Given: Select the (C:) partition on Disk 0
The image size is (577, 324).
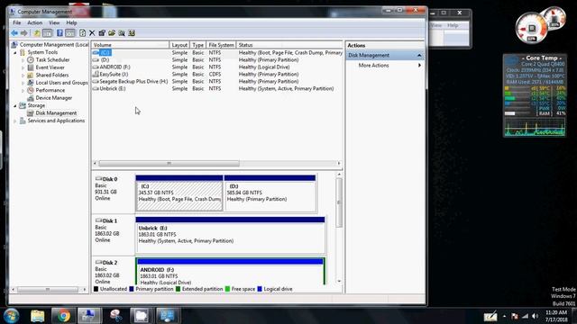Looking at the screenshot, I should point(179,193).
